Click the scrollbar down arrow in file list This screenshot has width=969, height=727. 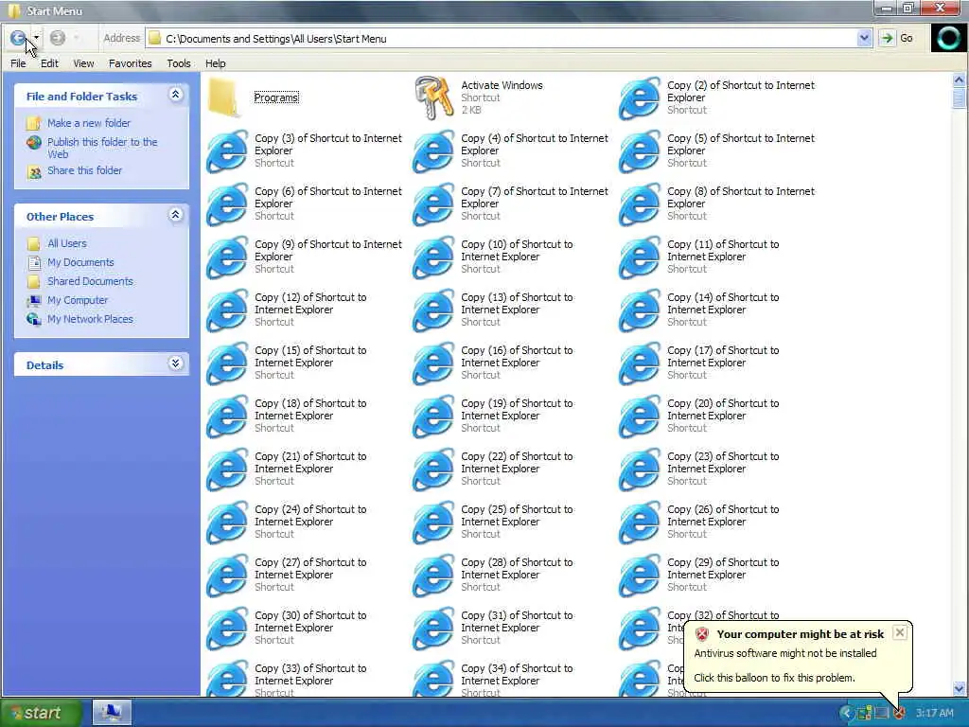(x=959, y=688)
